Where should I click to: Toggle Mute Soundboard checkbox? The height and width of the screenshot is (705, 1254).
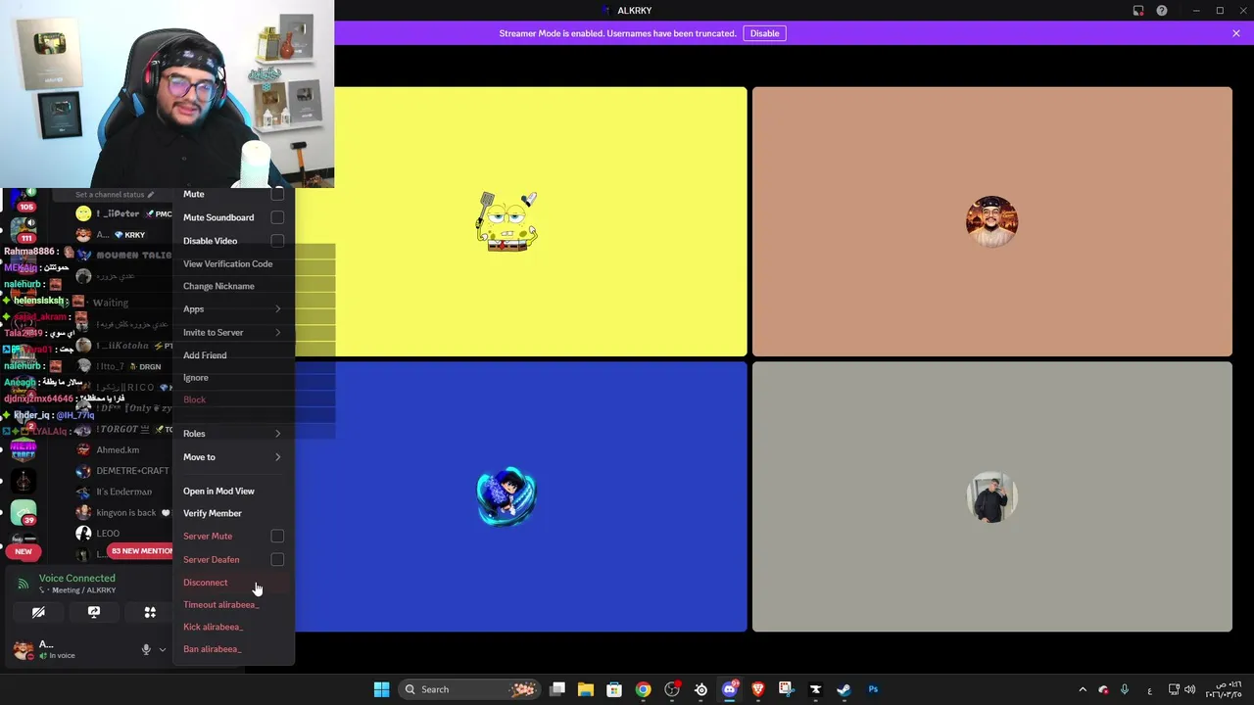pyautogui.click(x=277, y=217)
